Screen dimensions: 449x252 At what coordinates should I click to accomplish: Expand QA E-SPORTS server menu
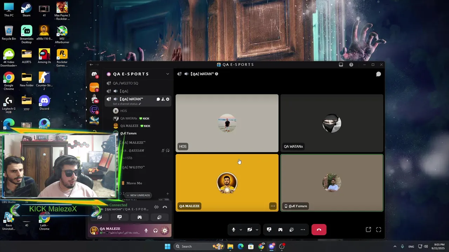click(167, 74)
